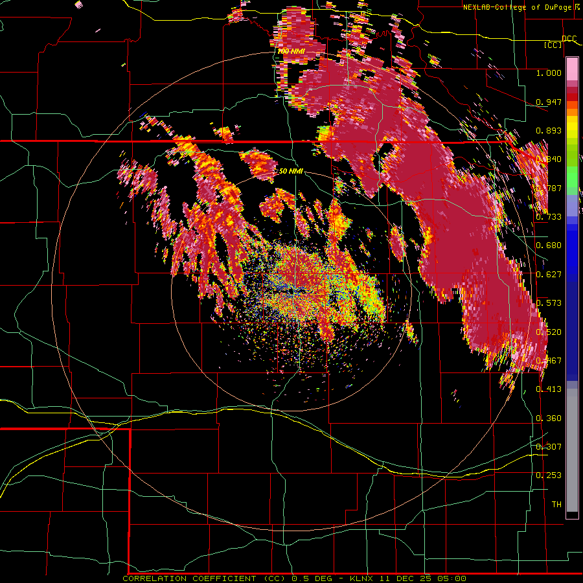Viewport: 583px width, 583px height.
Task: Click the 0.893 scale value
Action: 549,130
